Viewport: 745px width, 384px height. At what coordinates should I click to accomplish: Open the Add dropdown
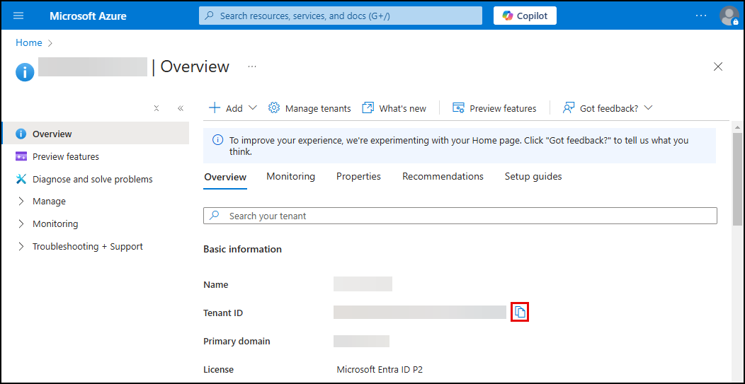pyautogui.click(x=233, y=108)
